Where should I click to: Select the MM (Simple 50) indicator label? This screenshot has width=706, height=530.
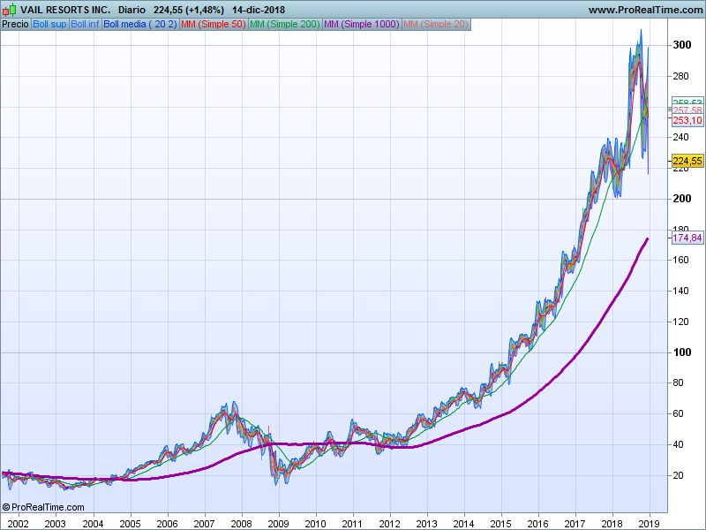point(214,25)
